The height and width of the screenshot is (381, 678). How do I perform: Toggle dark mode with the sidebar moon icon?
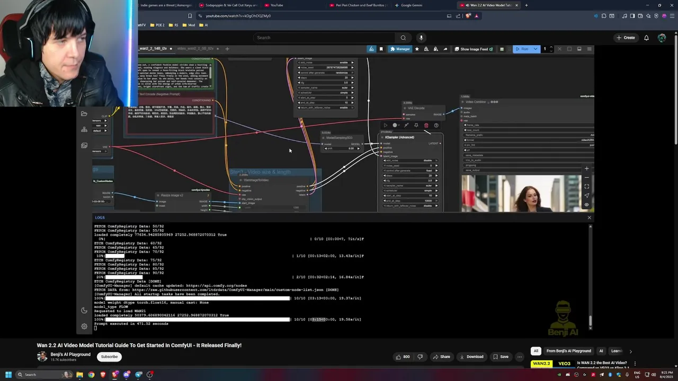click(84, 311)
